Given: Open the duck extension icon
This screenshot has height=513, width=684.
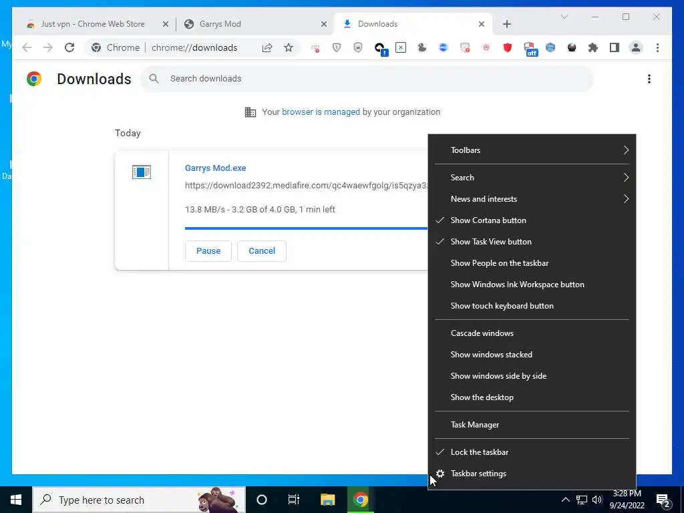Looking at the screenshot, I should click(x=422, y=47).
